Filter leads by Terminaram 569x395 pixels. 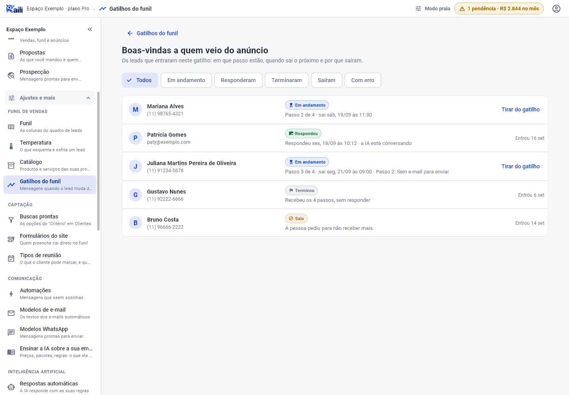[x=286, y=80]
